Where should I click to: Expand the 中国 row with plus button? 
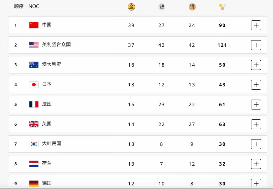(x=256, y=25)
